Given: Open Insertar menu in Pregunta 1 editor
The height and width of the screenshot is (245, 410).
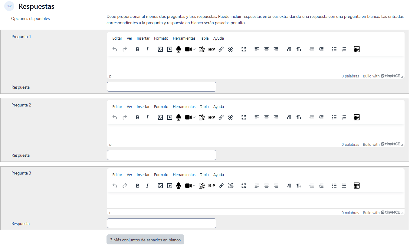Looking at the screenshot, I should pyautogui.click(x=143, y=38).
